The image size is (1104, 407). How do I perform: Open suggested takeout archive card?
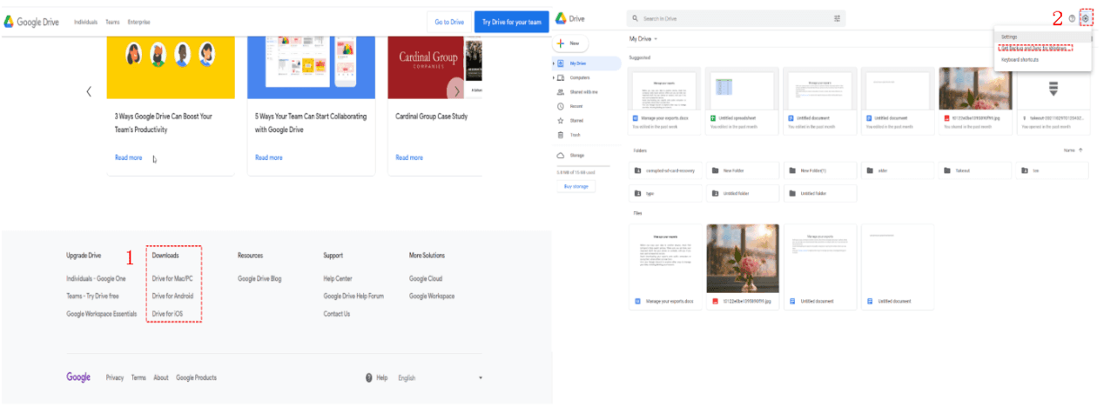1053,101
